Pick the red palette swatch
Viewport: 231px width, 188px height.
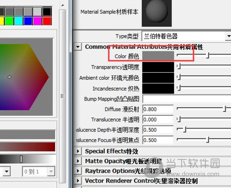click(47, 21)
